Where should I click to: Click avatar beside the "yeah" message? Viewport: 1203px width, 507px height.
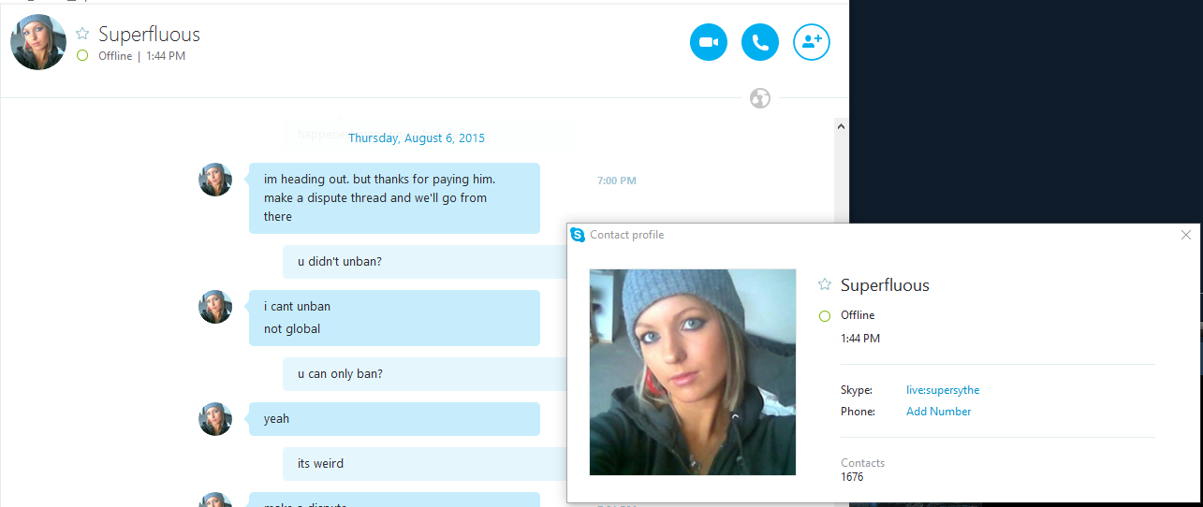pyautogui.click(x=215, y=419)
